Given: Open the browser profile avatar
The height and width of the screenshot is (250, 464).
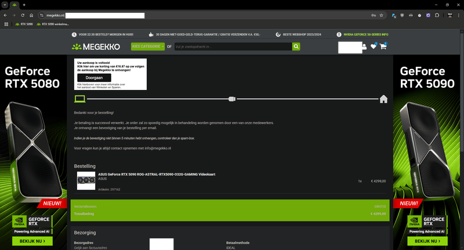Looking at the screenshot, I should [450, 15].
